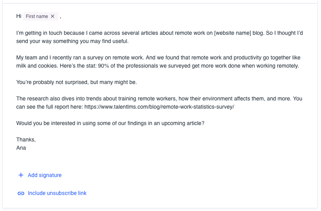Select the First name placeholder chip

(x=37, y=16)
